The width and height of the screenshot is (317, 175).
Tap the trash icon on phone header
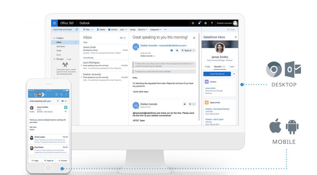click(x=61, y=95)
